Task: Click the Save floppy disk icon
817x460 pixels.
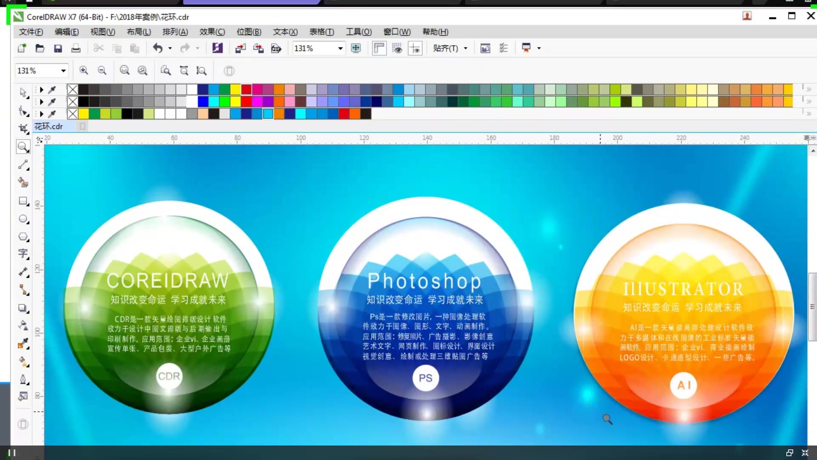Action: pos(58,49)
